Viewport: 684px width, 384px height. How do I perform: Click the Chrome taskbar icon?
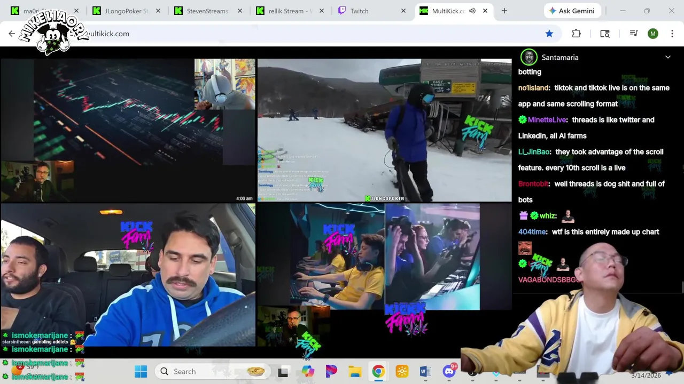[378, 371]
